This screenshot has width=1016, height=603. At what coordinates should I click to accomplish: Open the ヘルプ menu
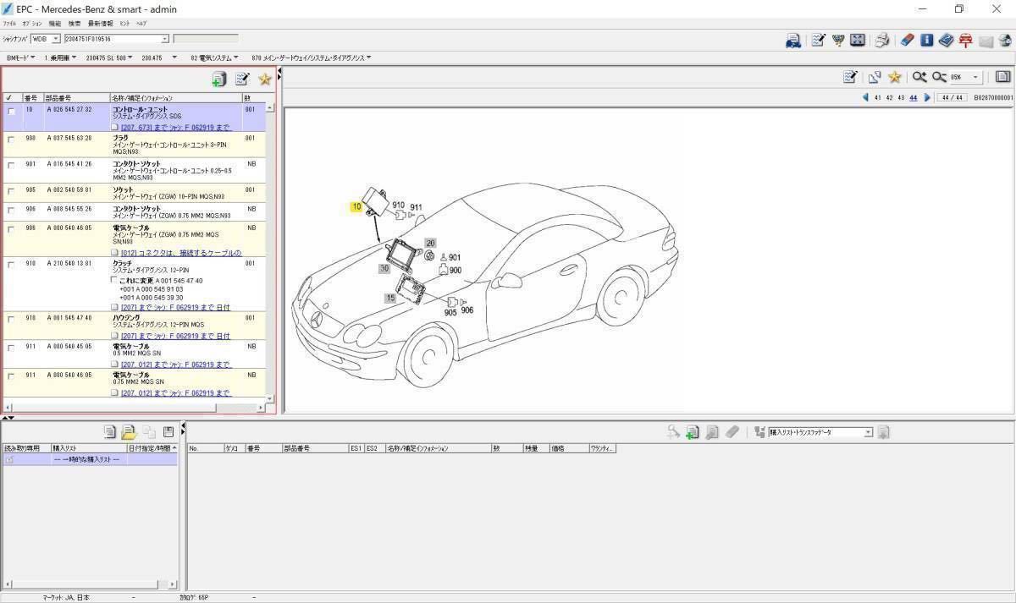point(141,24)
